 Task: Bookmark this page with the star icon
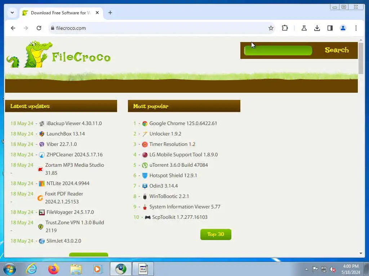coord(271,28)
